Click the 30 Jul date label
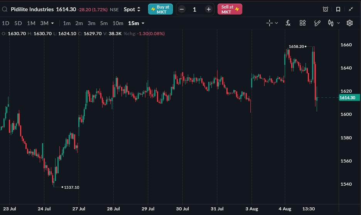The image size is (361, 215). click(182, 209)
